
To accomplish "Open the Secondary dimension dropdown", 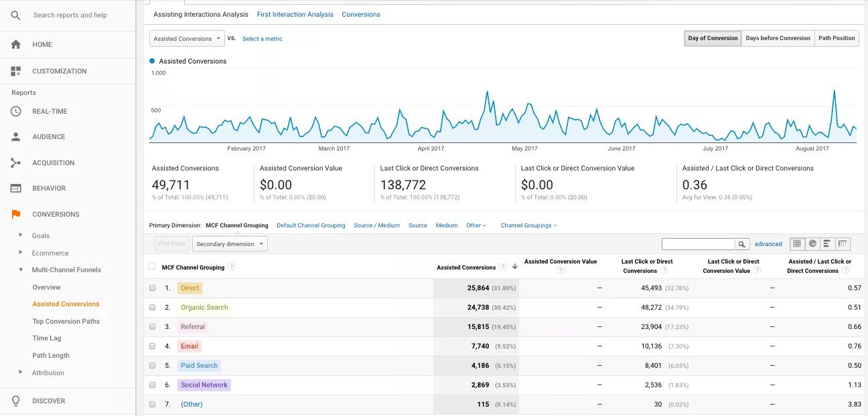I will point(230,244).
